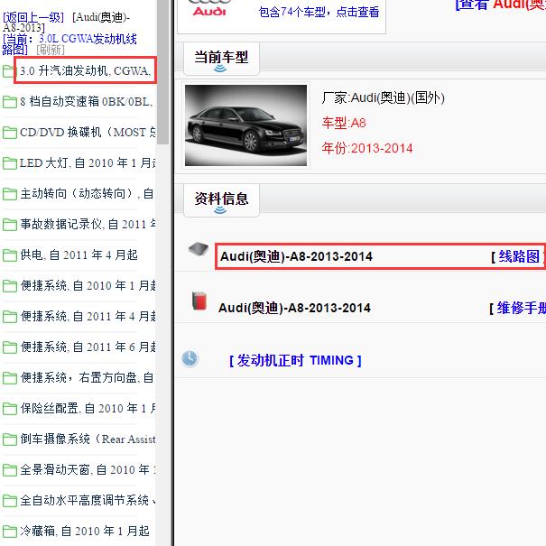Select tree item 8 档自动变速箱 0BK/0BL

coord(87,102)
